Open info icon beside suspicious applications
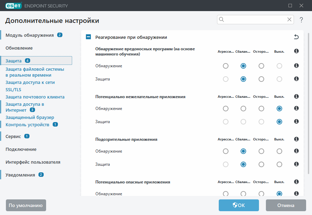 click(296, 139)
